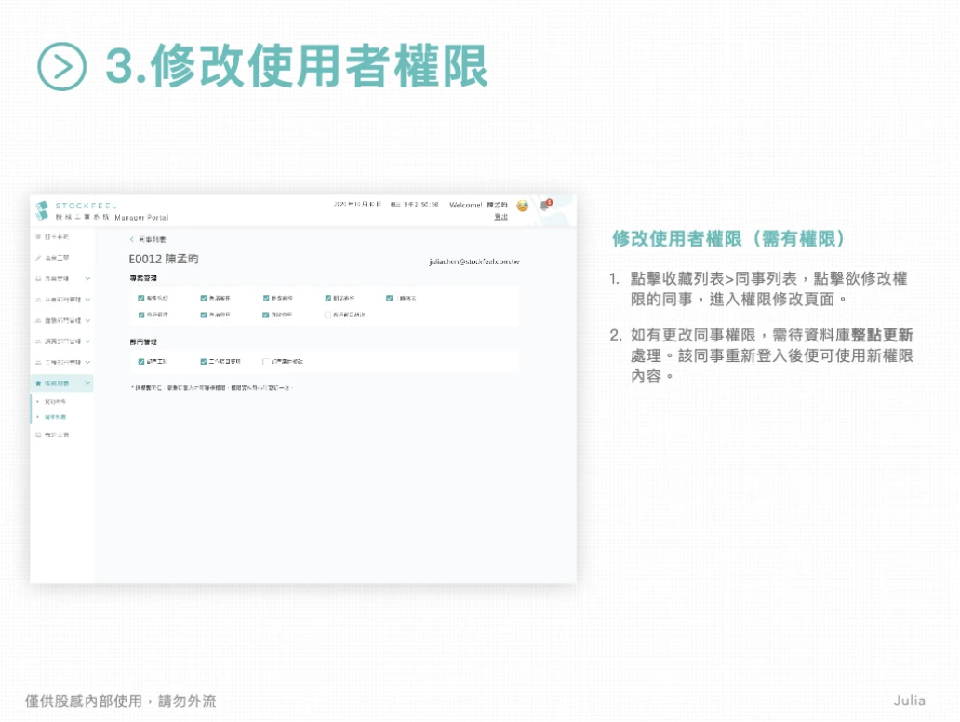Collapse the highlighted 收藏列表 section chevron
Image resolution: width=960 pixels, height=722 pixels.
[x=87, y=383]
